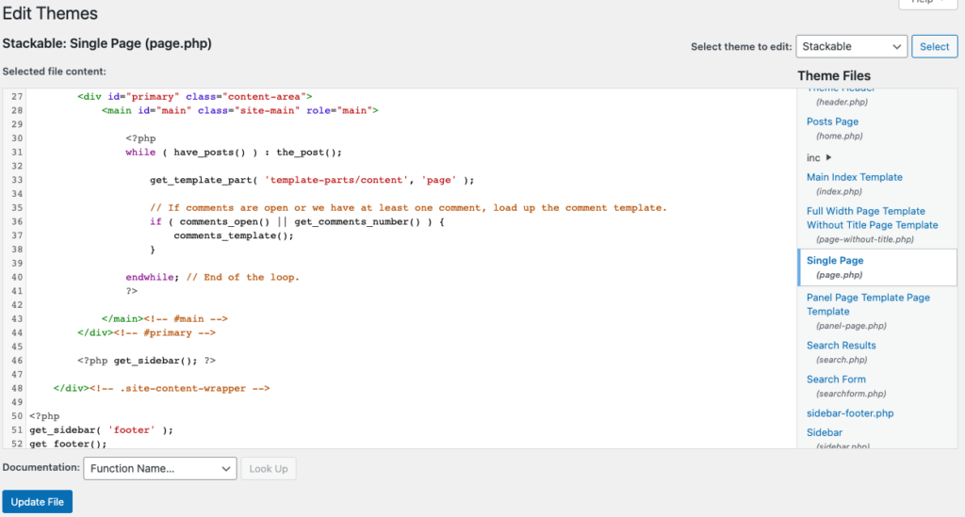Open Panel Page Template Page Template file
Screen dimensions: 965x517
pyautogui.click(x=868, y=304)
